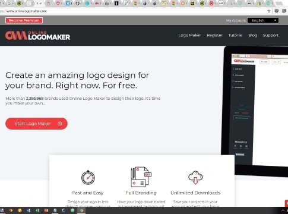Viewport: 288px width, 214px height.
Task: Click the Chrome icon in the taskbar
Action: click(x=81, y=210)
